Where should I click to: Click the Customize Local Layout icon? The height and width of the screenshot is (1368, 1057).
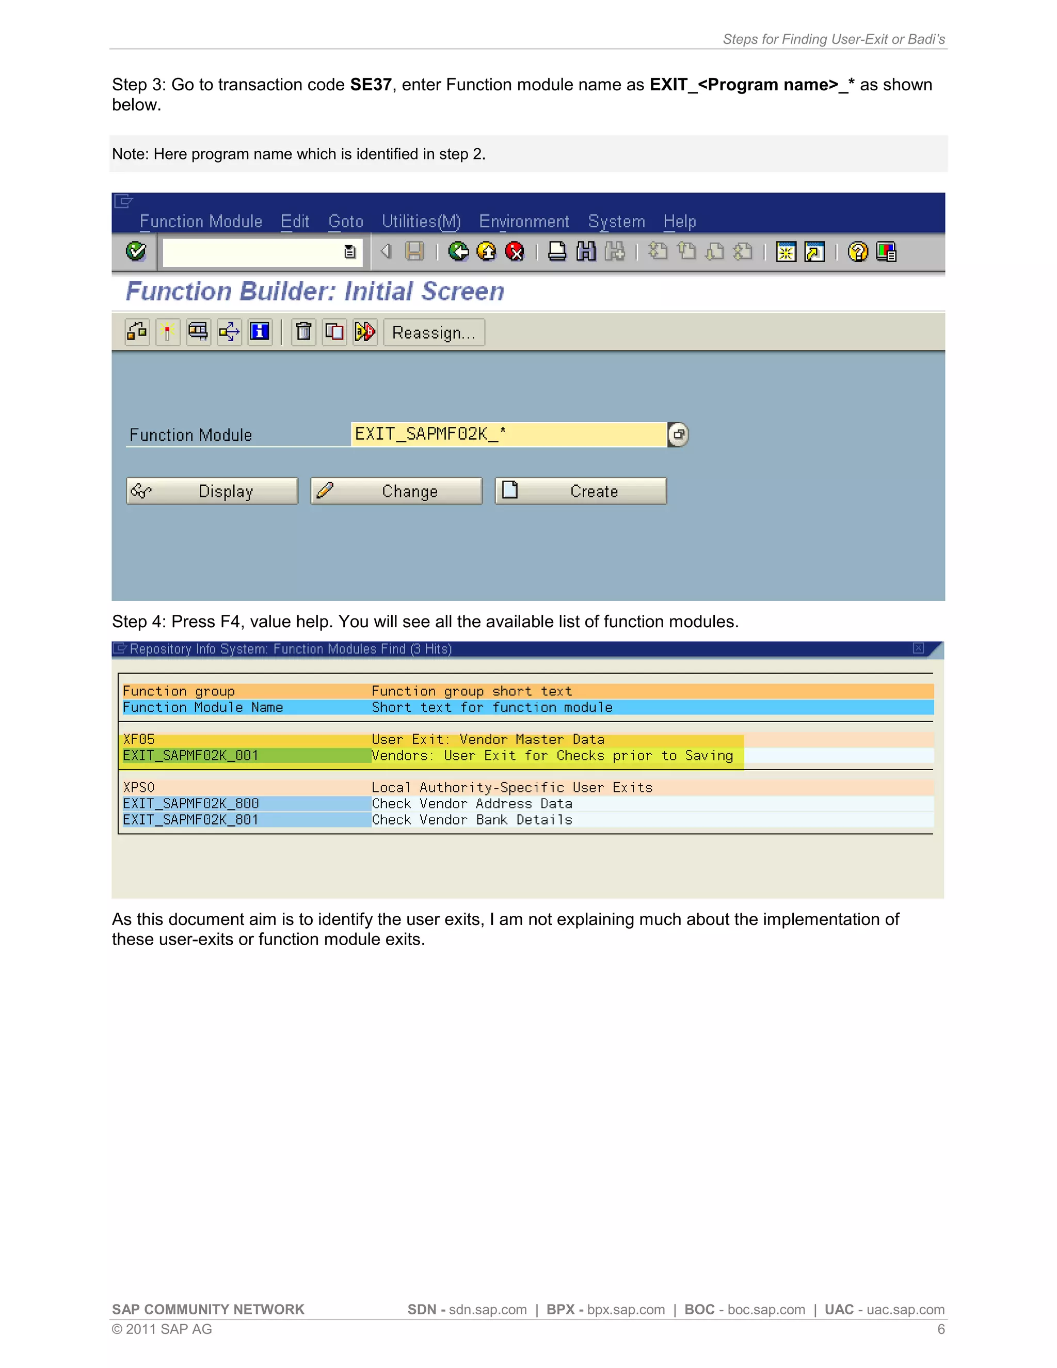pos(886,252)
